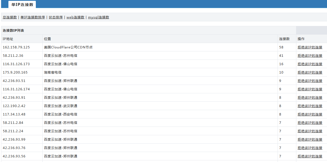Viewport: 327px width, 162px height.
Task: Click 拒绝该IP的连接 for 58.211.2.24
Action: pyautogui.click(x=310, y=131)
